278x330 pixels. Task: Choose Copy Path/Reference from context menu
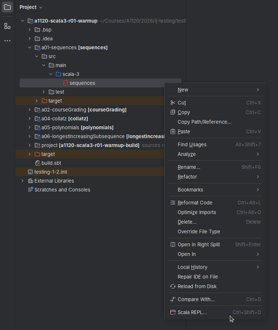[204, 122]
